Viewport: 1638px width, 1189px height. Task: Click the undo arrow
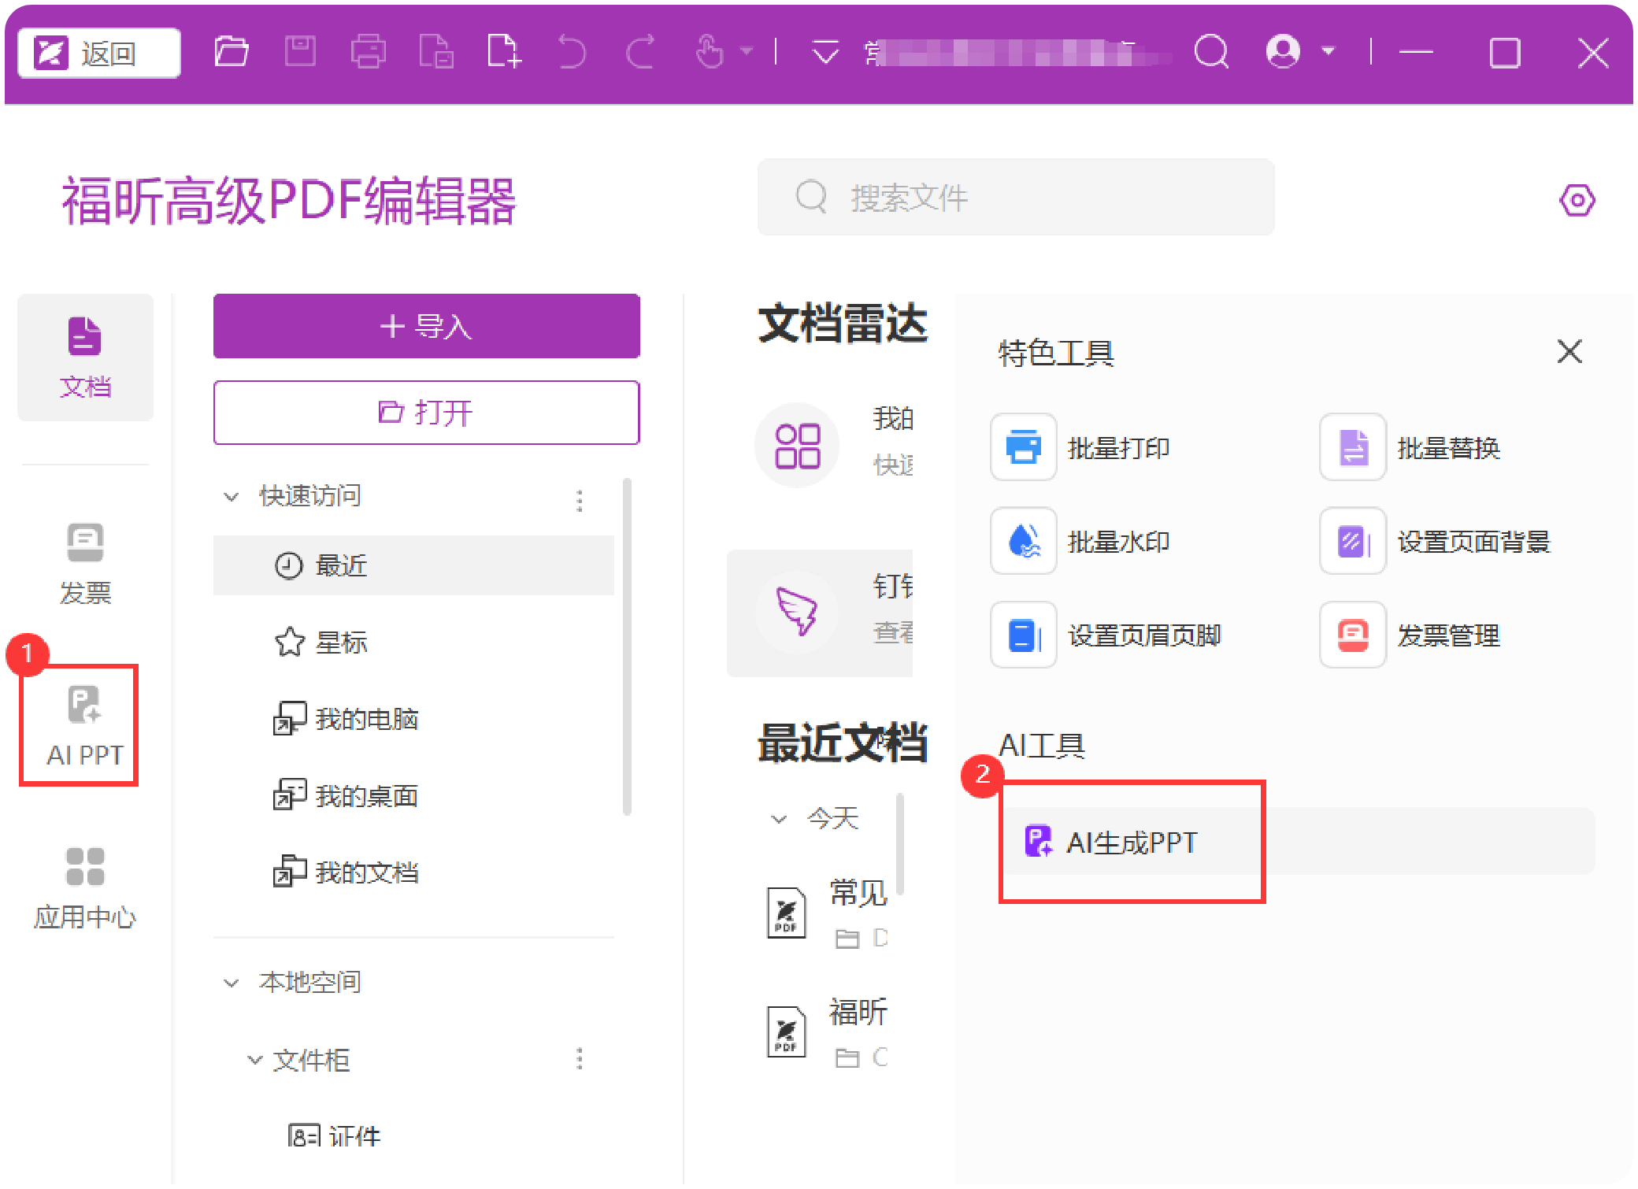[572, 53]
